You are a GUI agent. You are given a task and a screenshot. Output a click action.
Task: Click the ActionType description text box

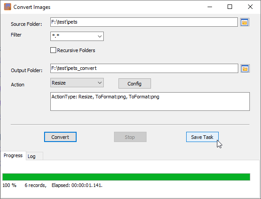pos(150,102)
